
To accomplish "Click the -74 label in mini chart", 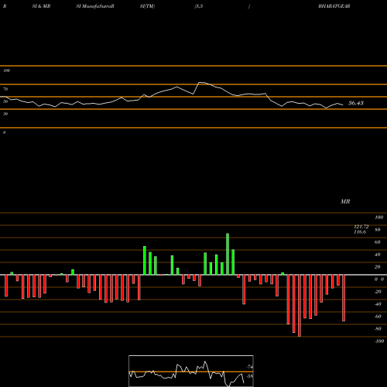I will coord(249,367).
